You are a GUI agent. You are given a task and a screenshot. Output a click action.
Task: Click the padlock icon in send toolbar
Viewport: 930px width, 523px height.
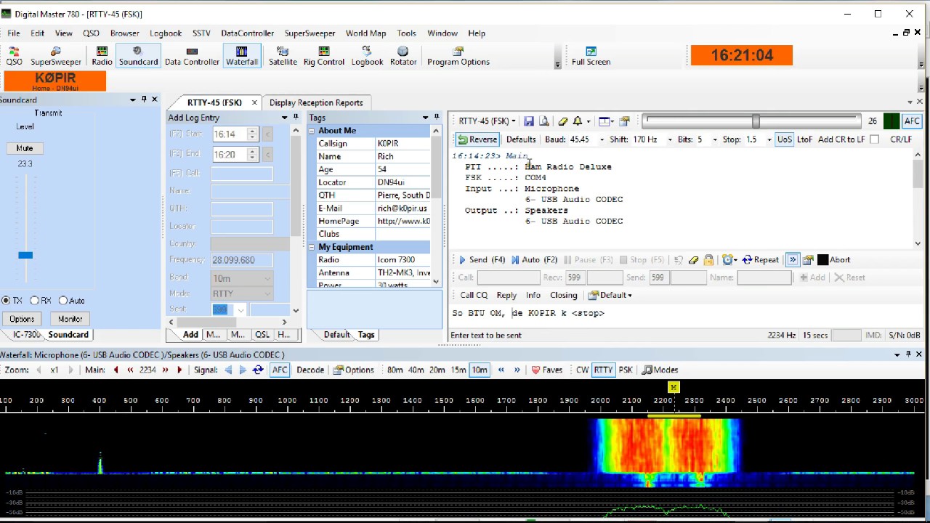coord(708,259)
